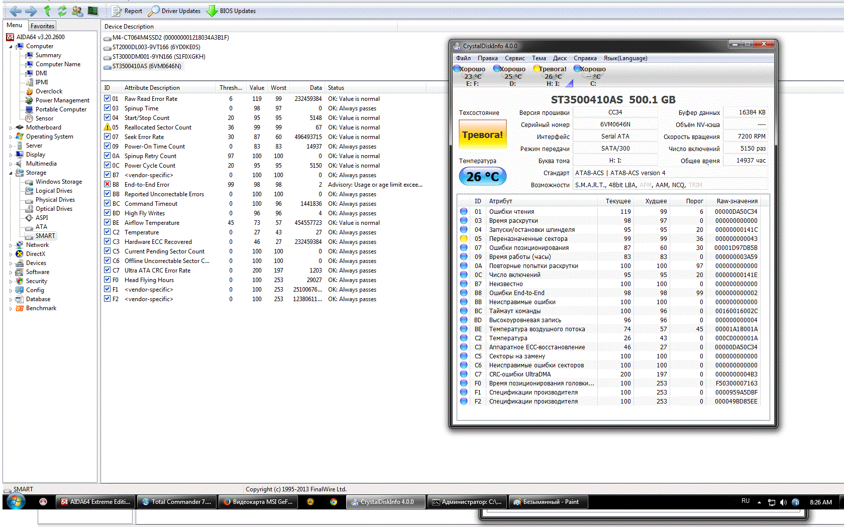The image size is (844, 527).
Task: Switch to the Favorites tab
Action: pos(42,26)
